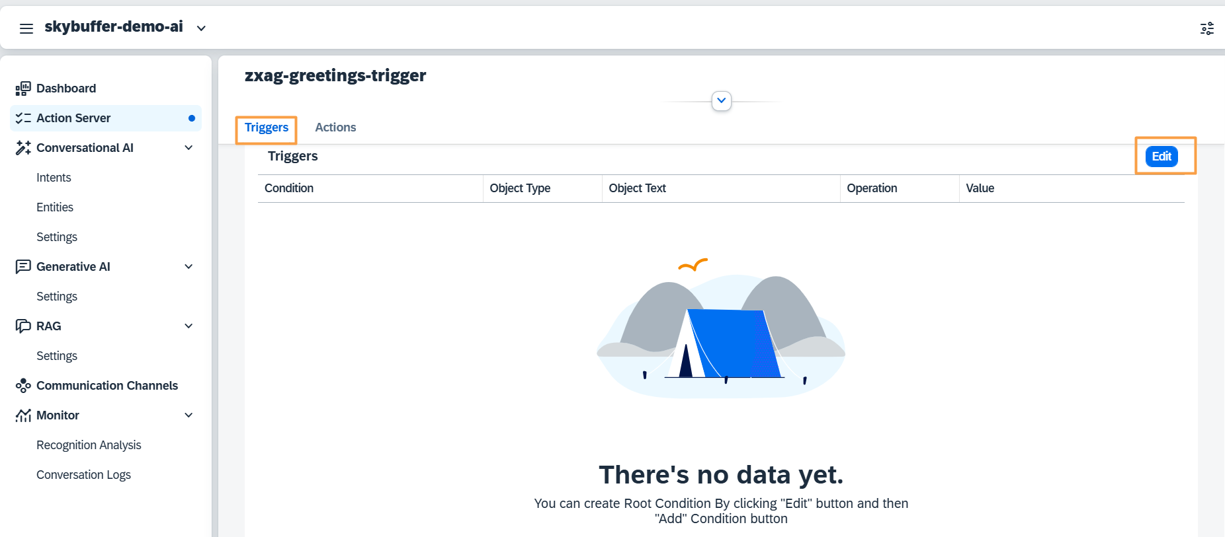The width and height of the screenshot is (1225, 537).
Task: Click the skybuffer-demo-ai project name
Action: (x=114, y=27)
